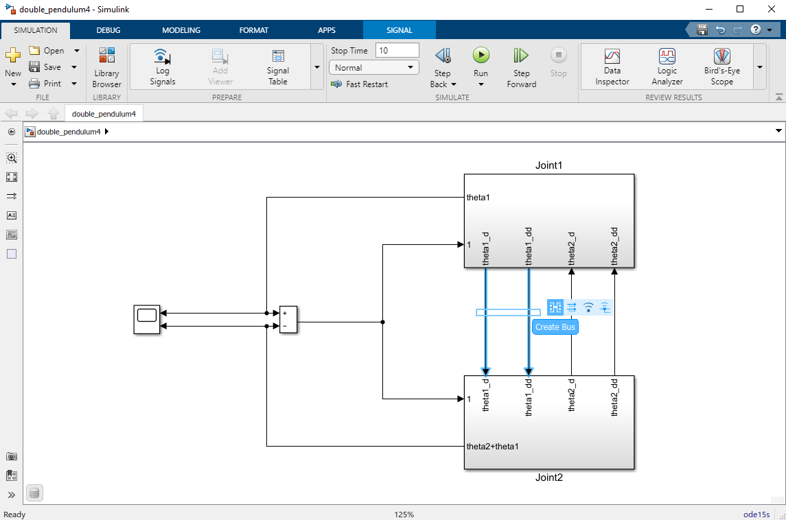Select the double_pendulum4 model tab

tap(104, 114)
